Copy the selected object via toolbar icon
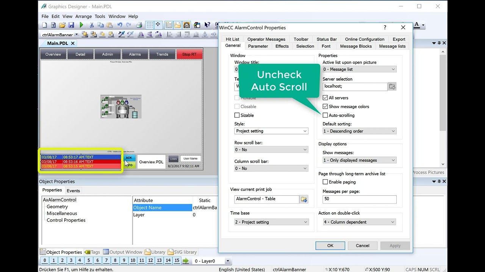 (x=100, y=25)
